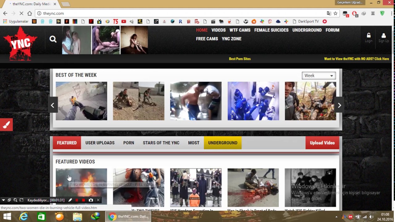Click Chrome taskbar window theYNC.com
395x222 pixels.
pos(129,216)
